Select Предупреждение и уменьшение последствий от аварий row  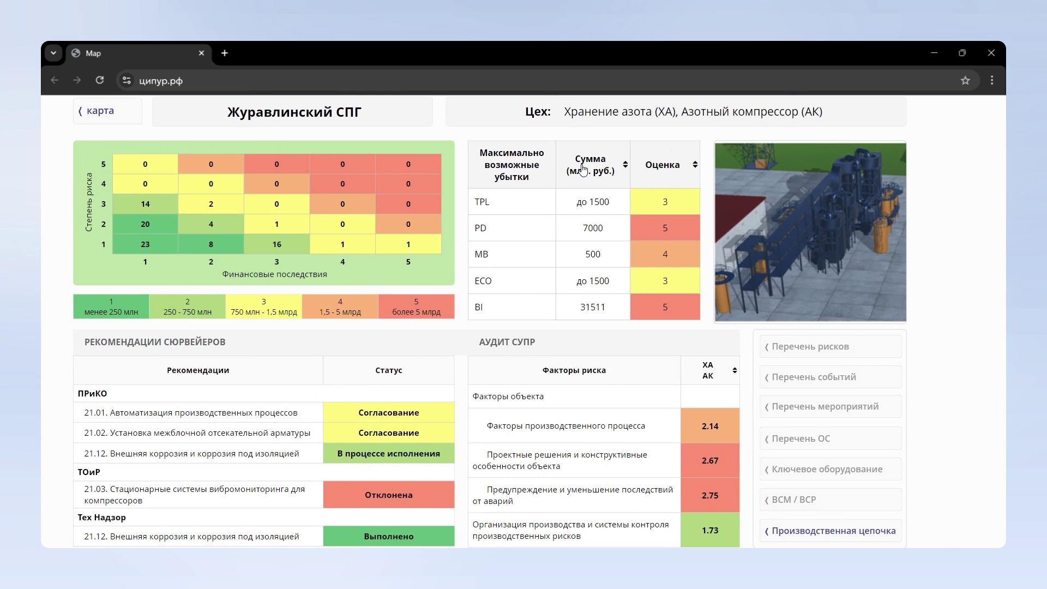[574, 495]
